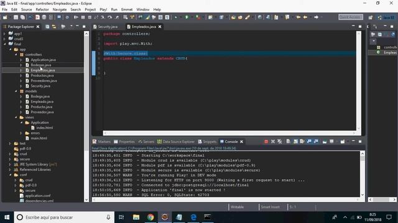Image resolution: width=398 pixels, height=223 pixels.
Task: Open File Explorer from taskbar
Action: coord(136,217)
